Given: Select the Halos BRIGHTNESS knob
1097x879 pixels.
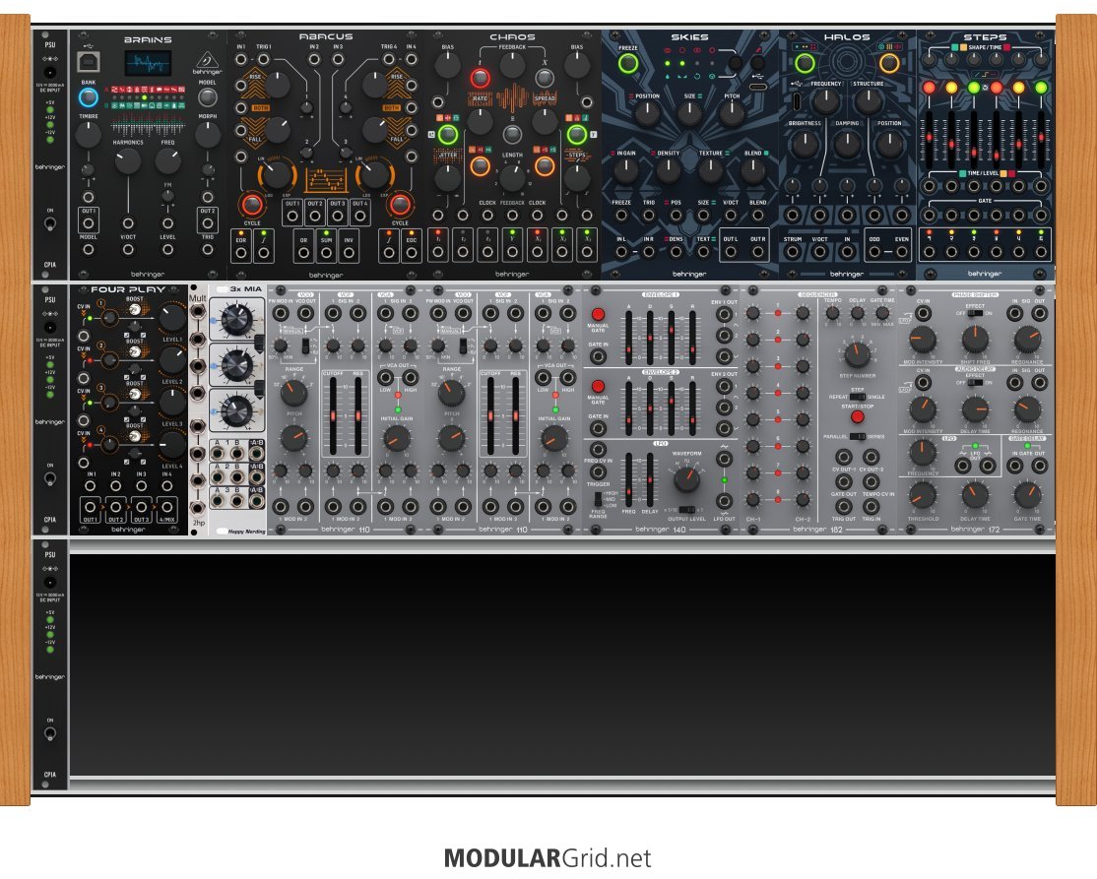Looking at the screenshot, I should click(805, 144).
